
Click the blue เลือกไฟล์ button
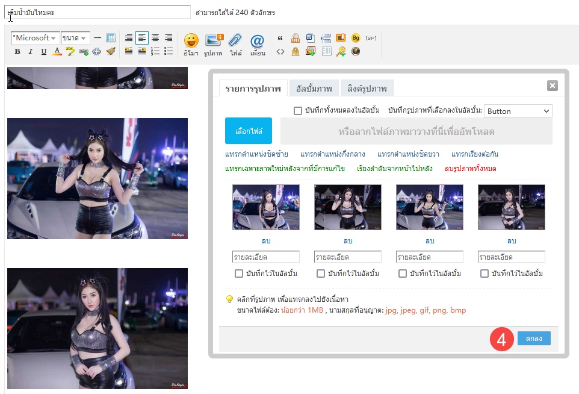249,131
